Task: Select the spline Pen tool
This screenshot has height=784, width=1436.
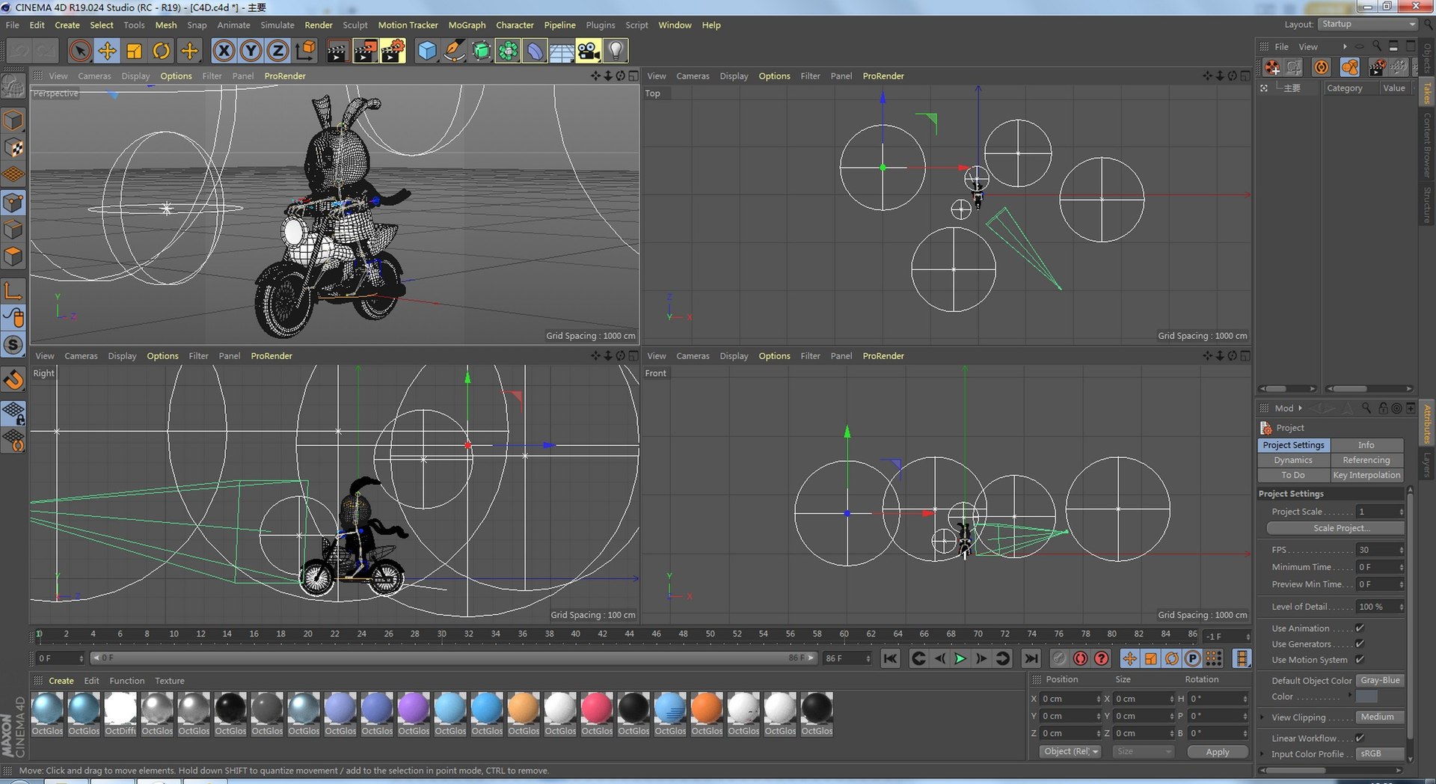Action: pyautogui.click(x=454, y=51)
